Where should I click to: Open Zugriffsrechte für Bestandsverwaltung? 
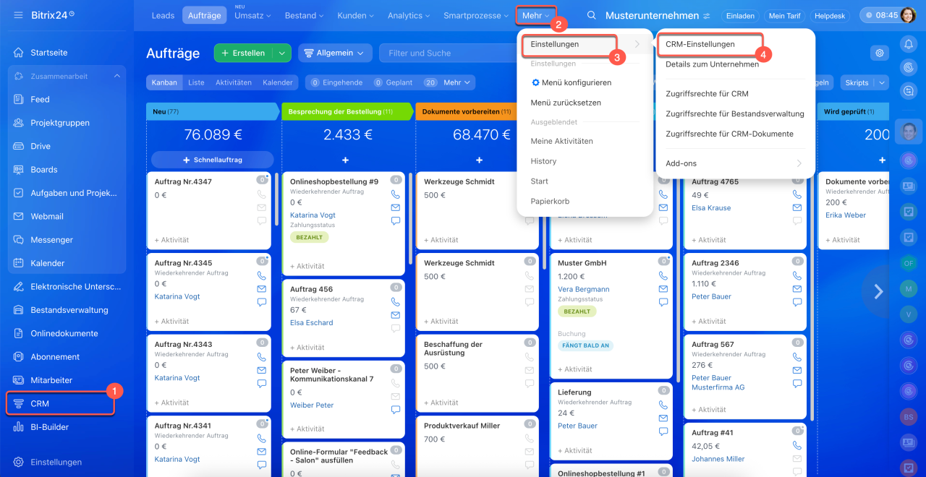tap(734, 113)
